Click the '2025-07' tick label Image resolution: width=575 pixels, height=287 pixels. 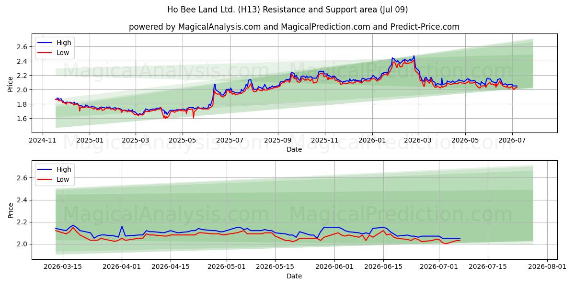[230, 140]
